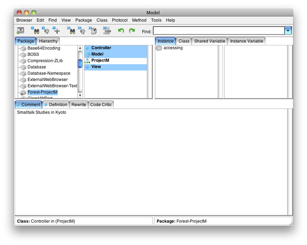This screenshot has height=245, width=307.
Task: Click the Forest-ProjectM package icon
Action: pos(23,92)
